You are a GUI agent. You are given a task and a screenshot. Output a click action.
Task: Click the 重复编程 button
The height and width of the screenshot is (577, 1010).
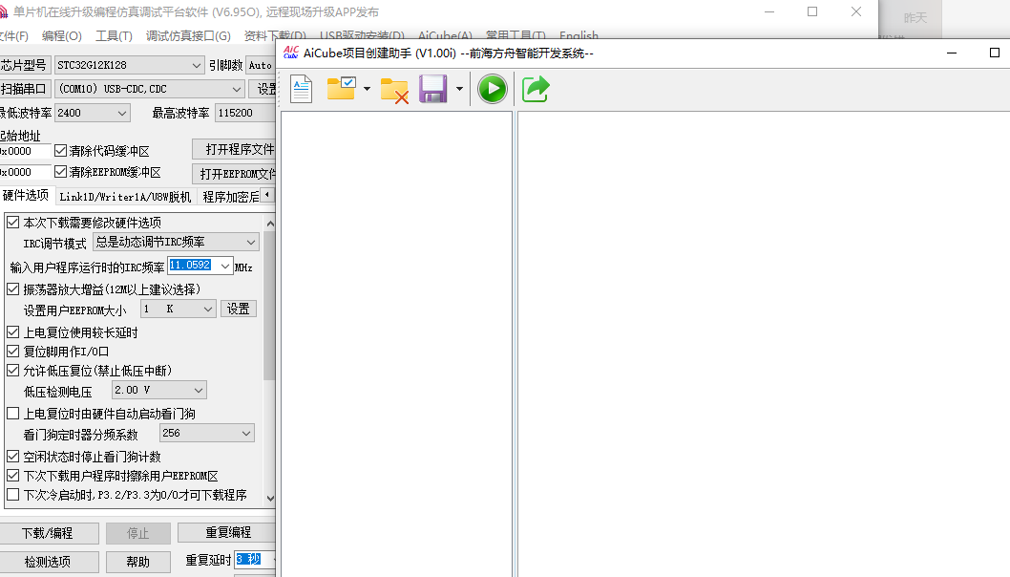click(227, 532)
